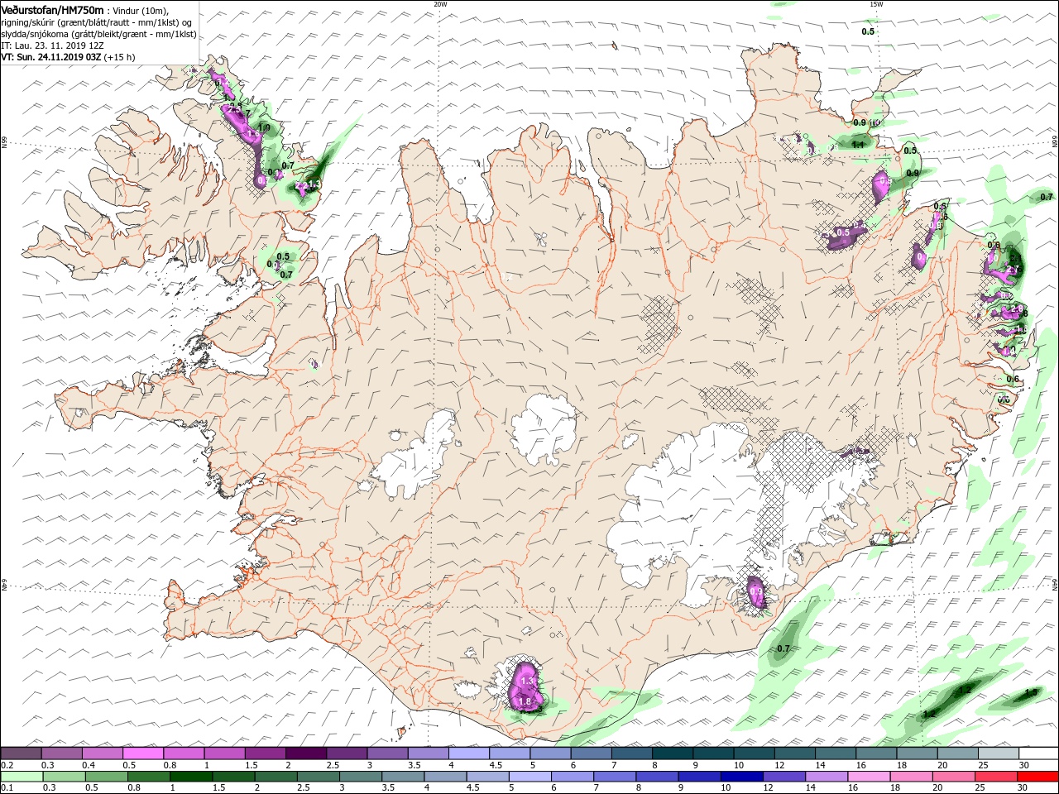Pick the orchid 0.4–0.5 snow swatch
This screenshot has width=1059, height=794.
click(x=103, y=753)
